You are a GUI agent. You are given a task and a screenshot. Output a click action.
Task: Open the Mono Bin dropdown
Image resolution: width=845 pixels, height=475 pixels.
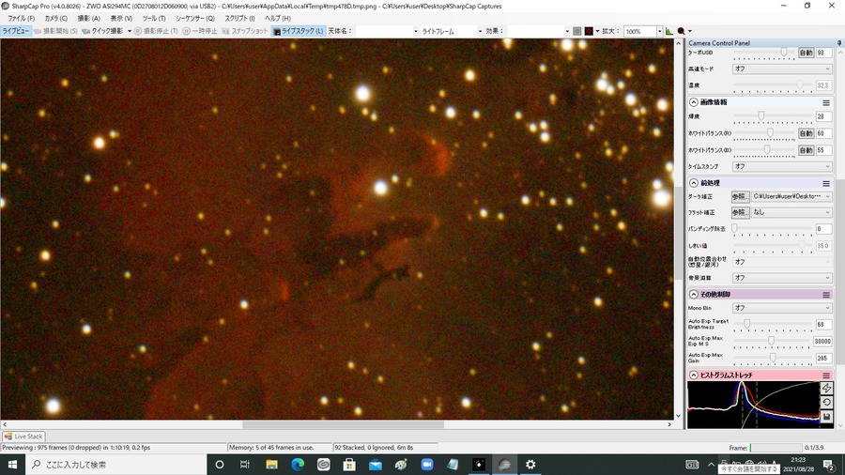pyautogui.click(x=782, y=308)
